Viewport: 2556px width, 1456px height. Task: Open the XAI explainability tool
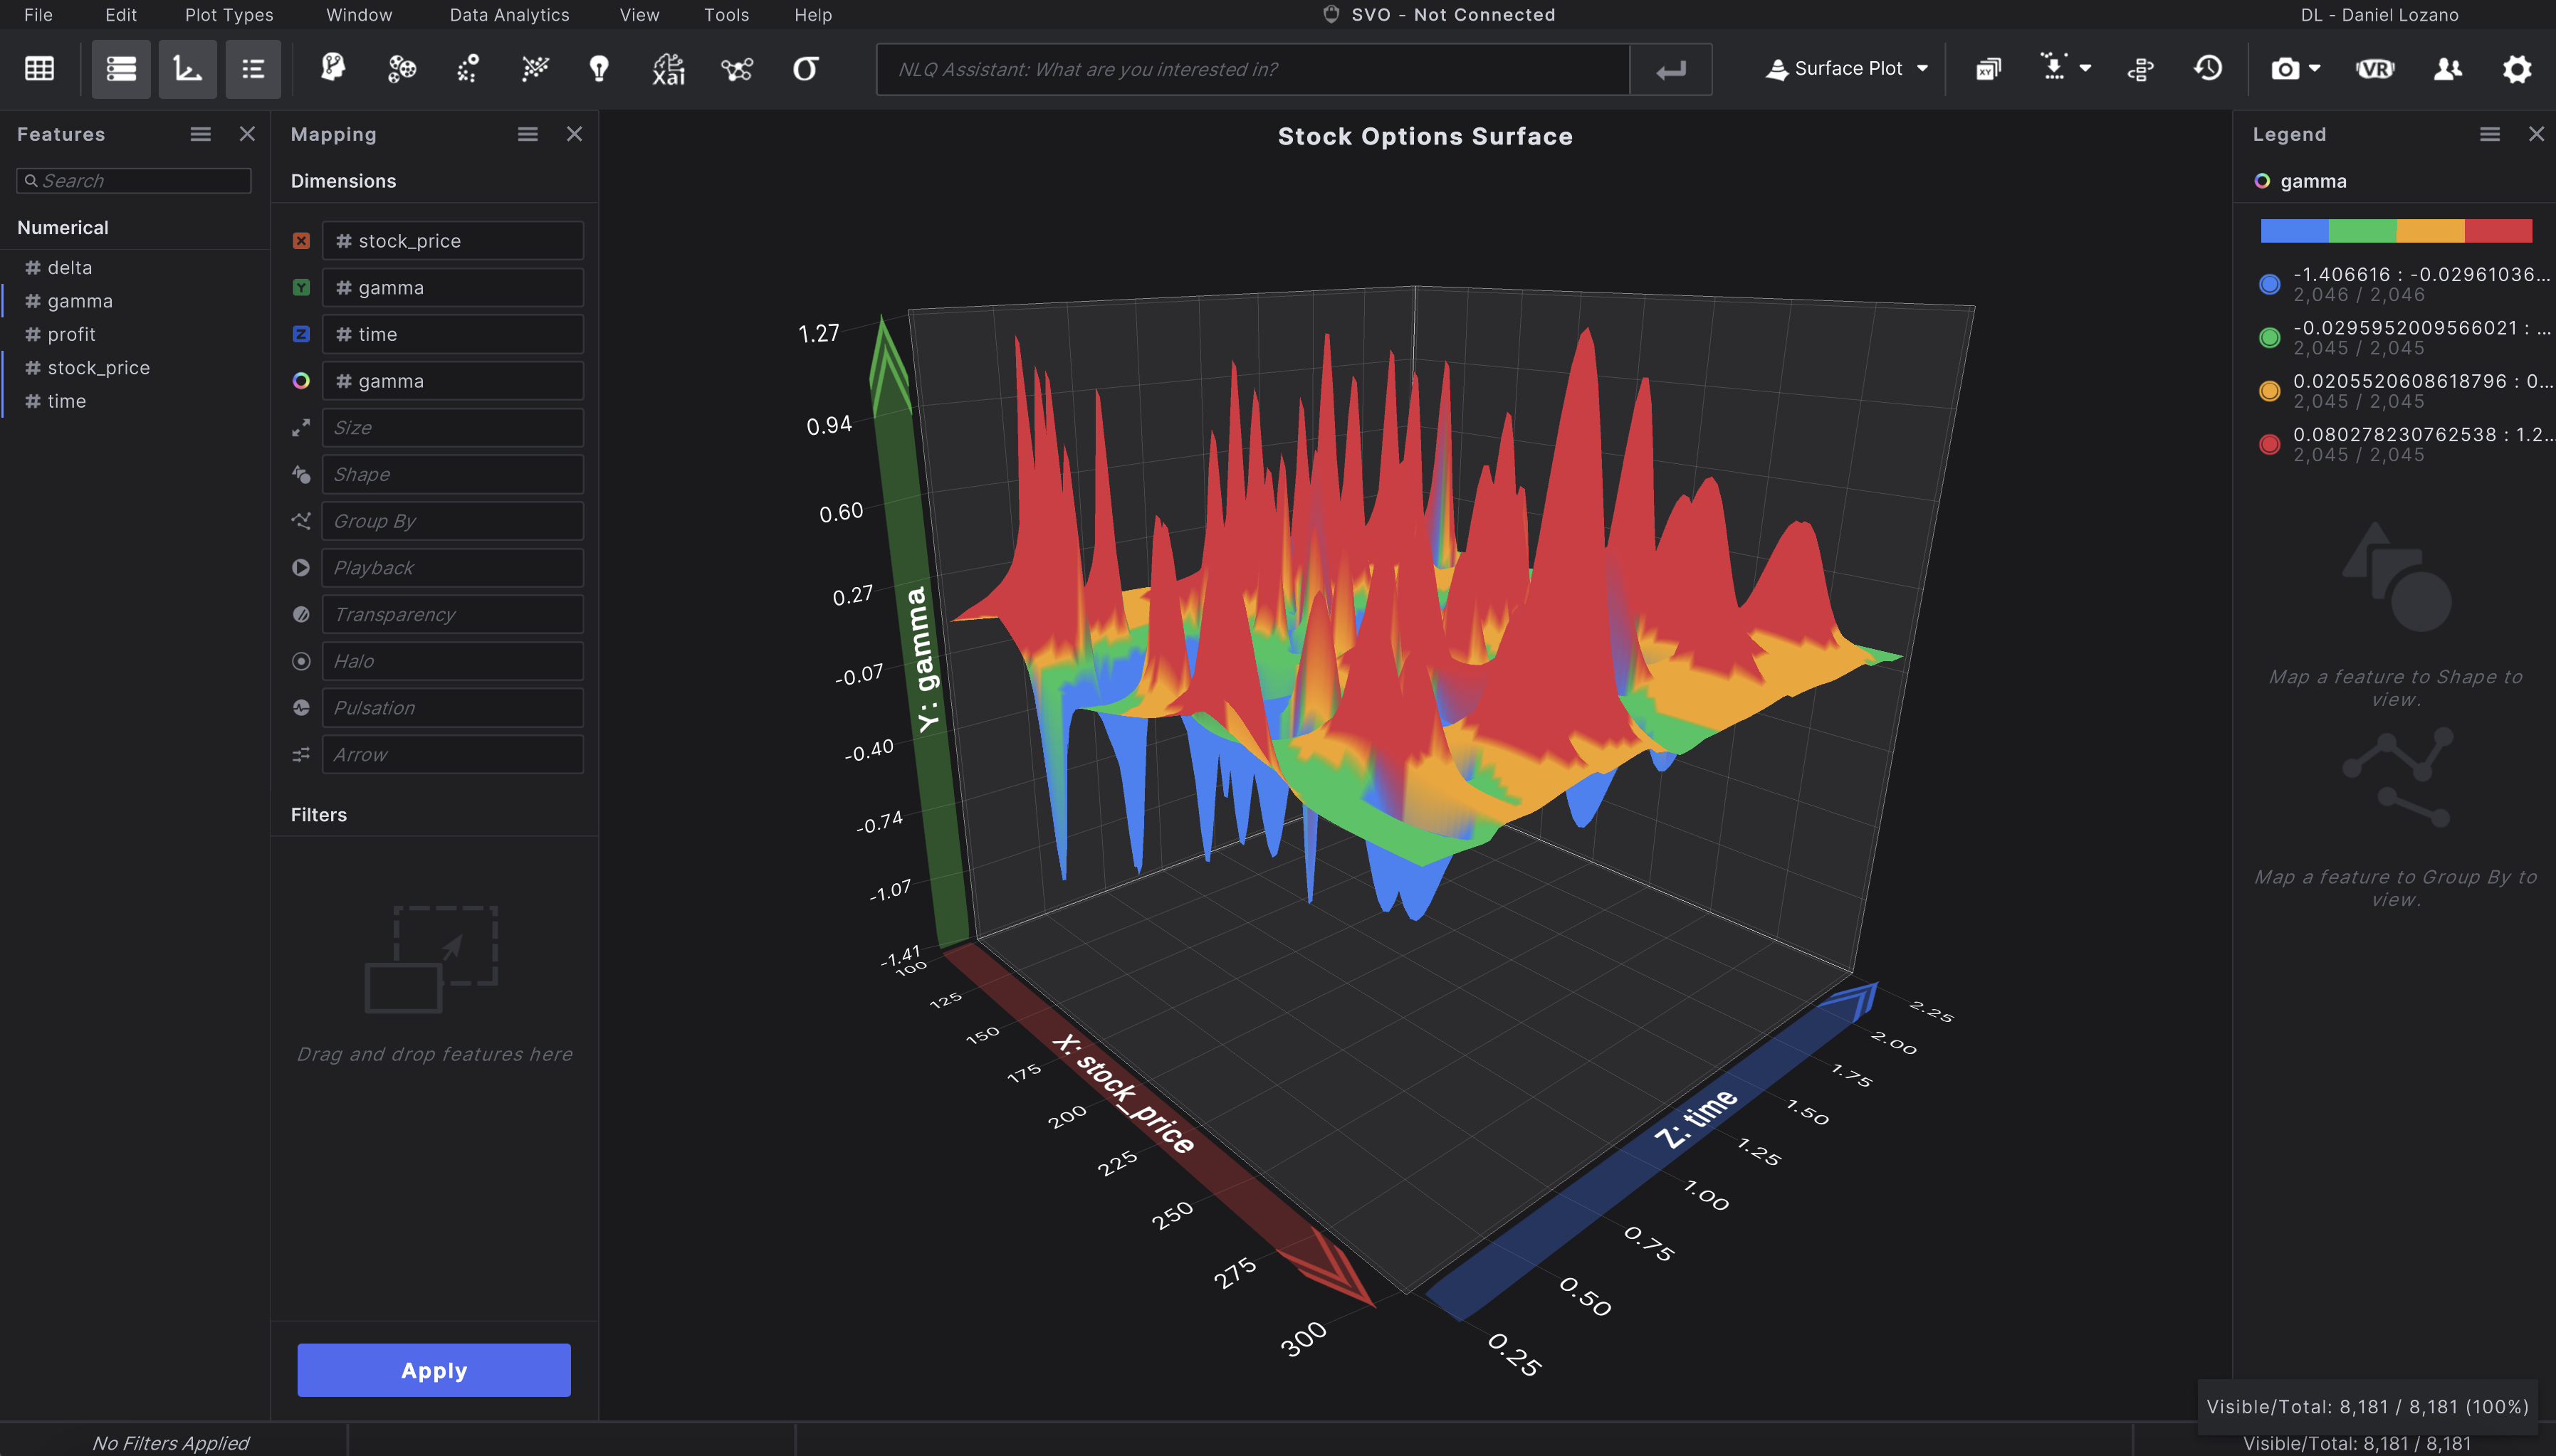tap(667, 69)
